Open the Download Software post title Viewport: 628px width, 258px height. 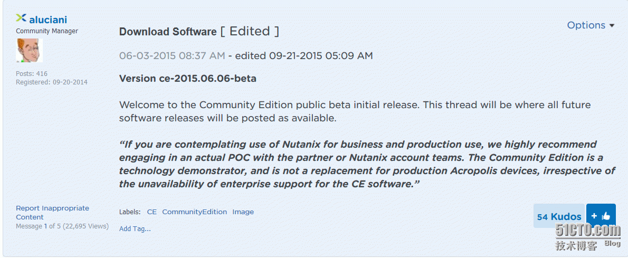[x=168, y=32]
